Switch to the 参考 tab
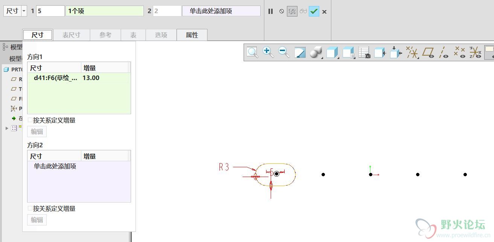Image resolution: width=494 pixels, height=242 pixels. [x=105, y=35]
